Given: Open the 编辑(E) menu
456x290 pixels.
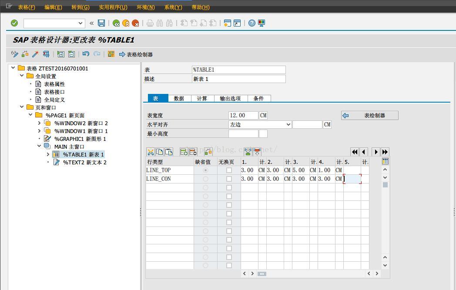Looking at the screenshot, I should [x=53, y=7].
